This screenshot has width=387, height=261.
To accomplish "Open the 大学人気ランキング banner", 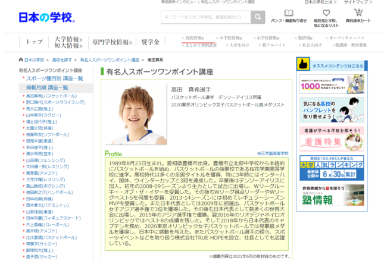I will [x=332, y=168].
